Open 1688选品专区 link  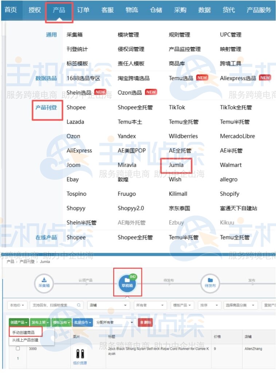pos(83,78)
